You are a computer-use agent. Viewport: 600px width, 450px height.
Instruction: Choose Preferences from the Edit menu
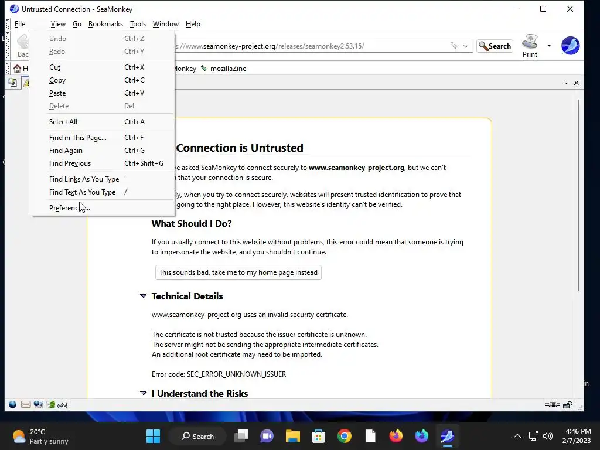pyautogui.click(x=103, y=208)
